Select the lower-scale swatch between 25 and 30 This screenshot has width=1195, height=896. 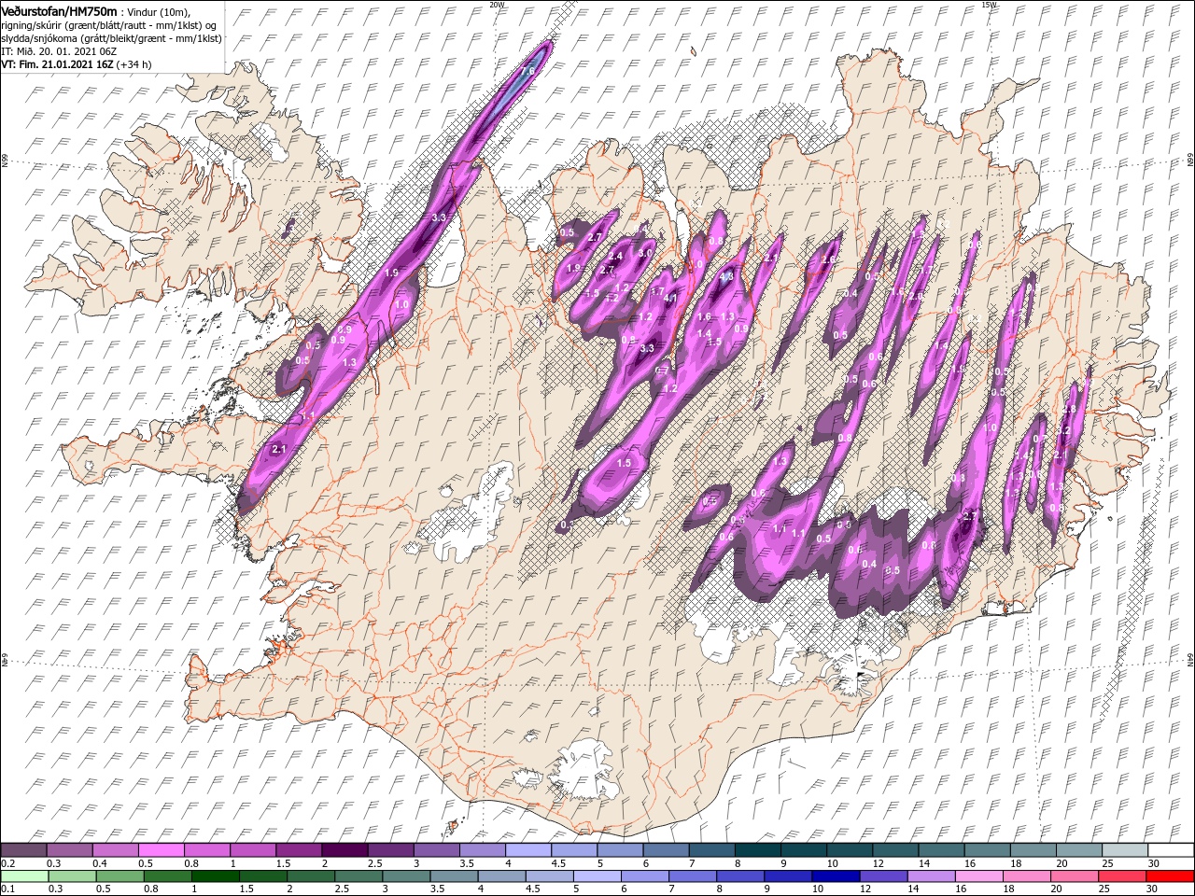click(x=1121, y=876)
